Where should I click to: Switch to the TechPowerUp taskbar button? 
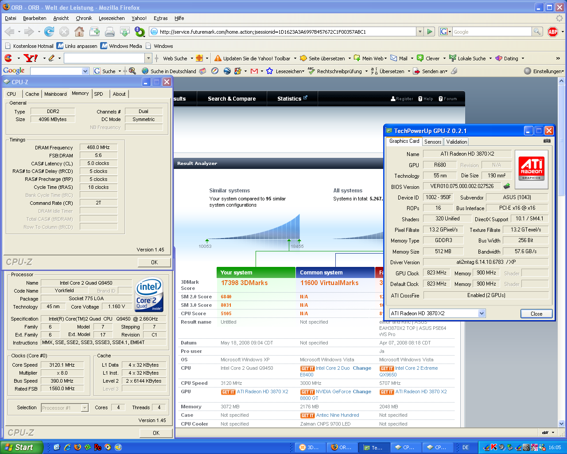pyautogui.click(x=374, y=447)
